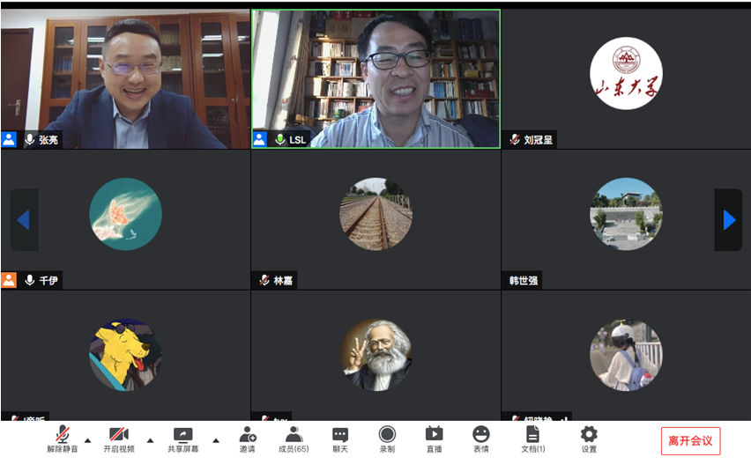Open 设置 settings gear
751x472 pixels.
589,438
